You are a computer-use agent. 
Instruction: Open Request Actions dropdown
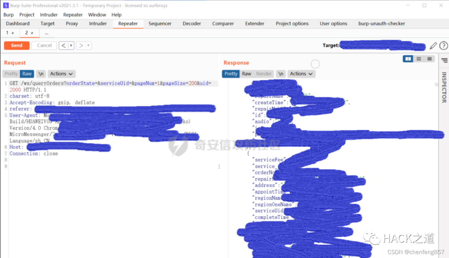click(x=61, y=74)
